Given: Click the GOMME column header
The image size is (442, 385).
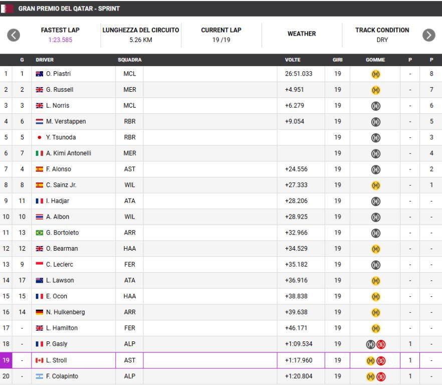Looking at the screenshot, I should point(375,60).
